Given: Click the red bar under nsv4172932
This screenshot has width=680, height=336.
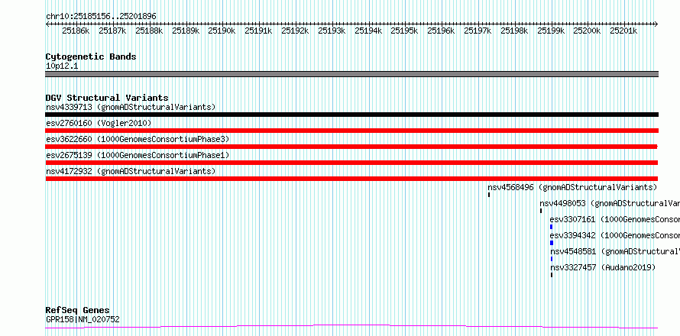Looking at the screenshot, I should 351,179.
